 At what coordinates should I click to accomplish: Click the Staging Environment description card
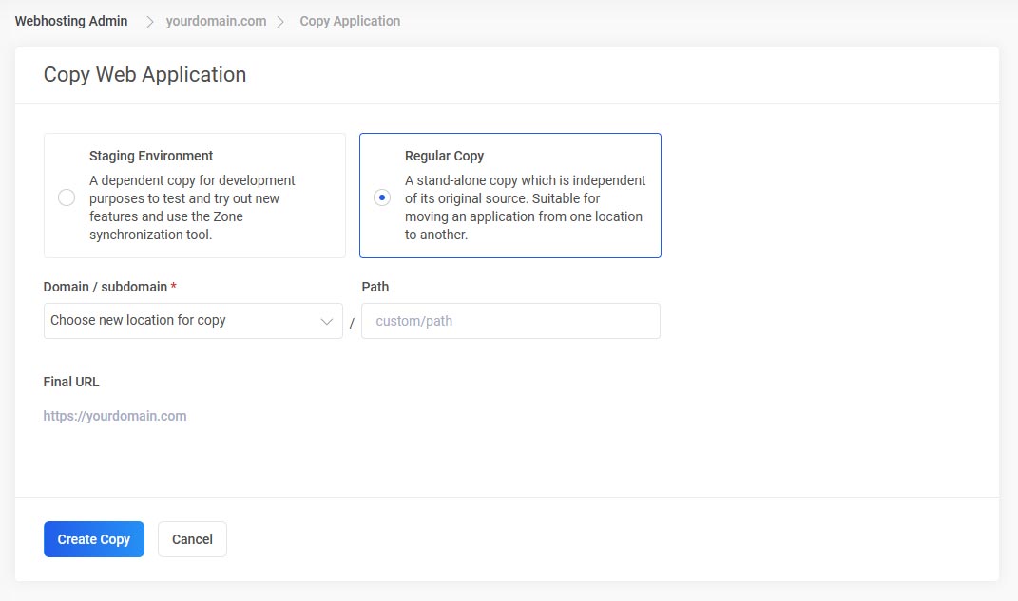(x=194, y=196)
